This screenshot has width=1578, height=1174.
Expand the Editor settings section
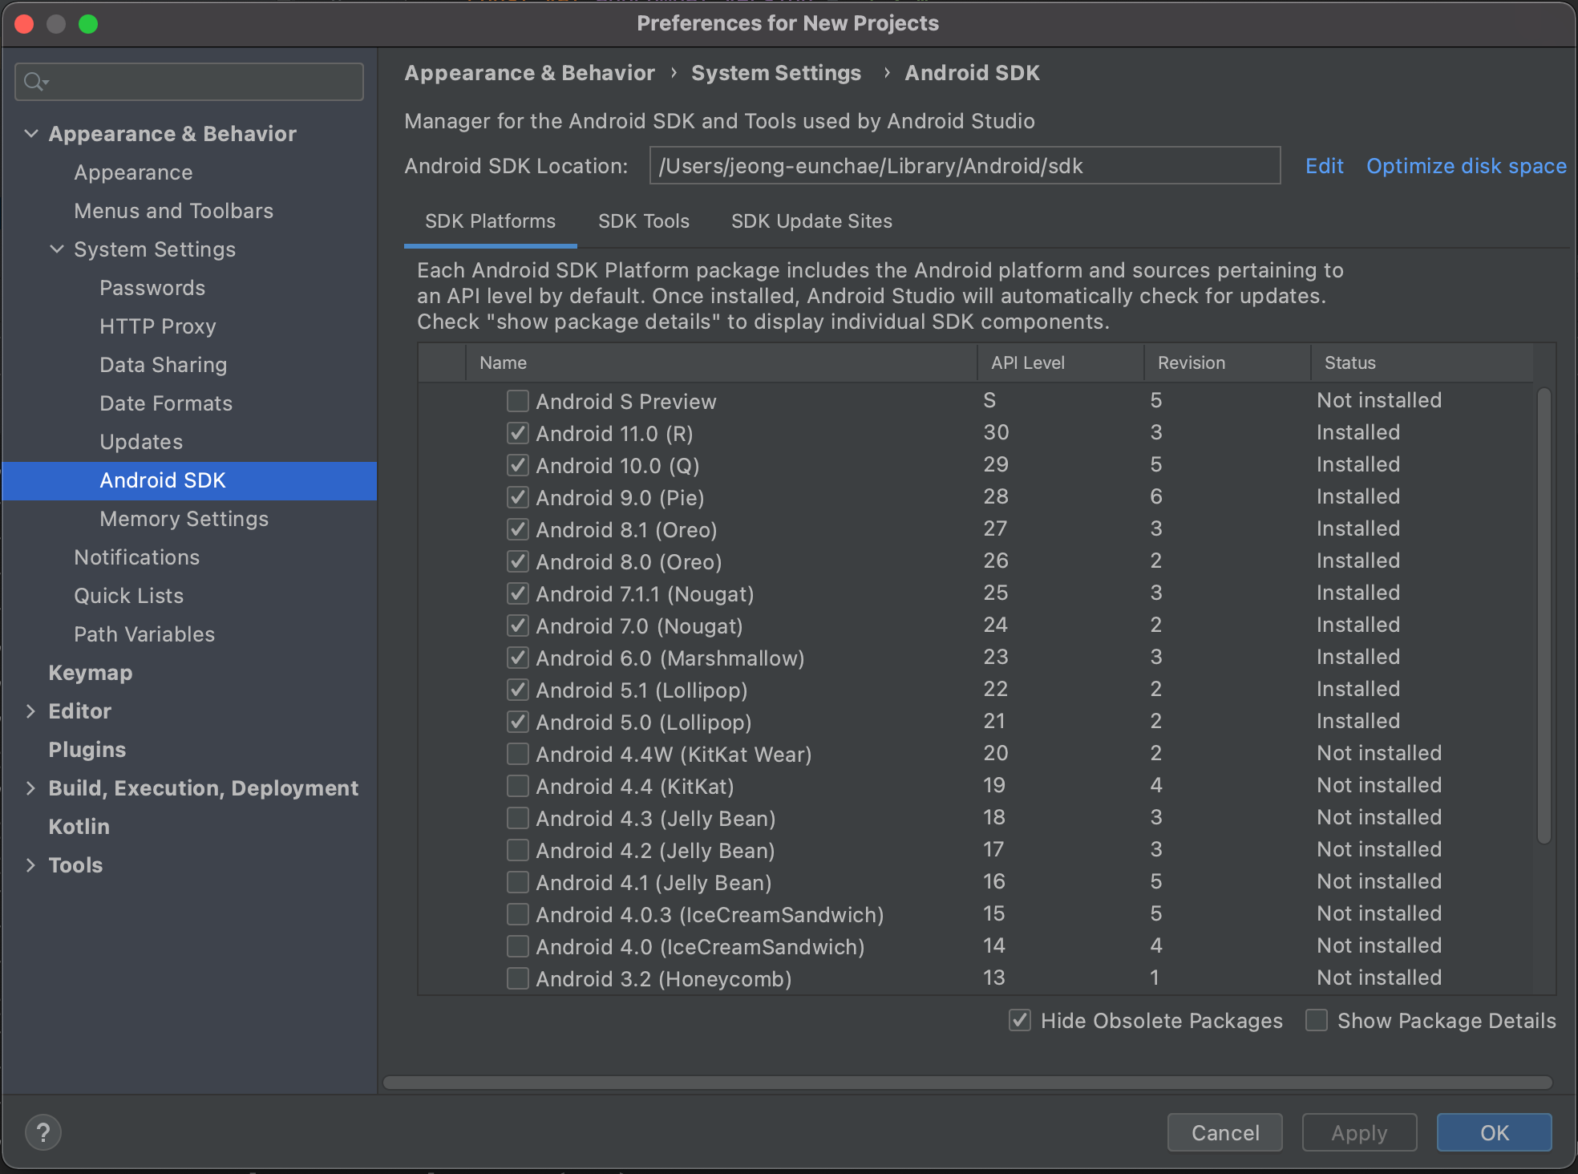tap(31, 710)
